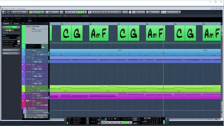
Task: Toggle Cycle on the bottom transport panel
Action: pos(117,122)
